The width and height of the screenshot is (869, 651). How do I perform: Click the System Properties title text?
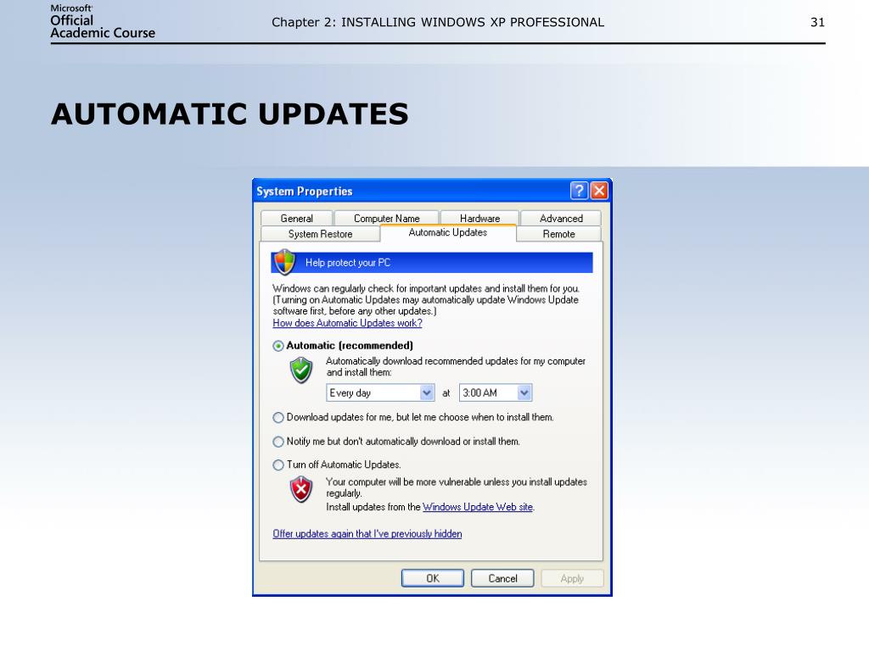(305, 191)
